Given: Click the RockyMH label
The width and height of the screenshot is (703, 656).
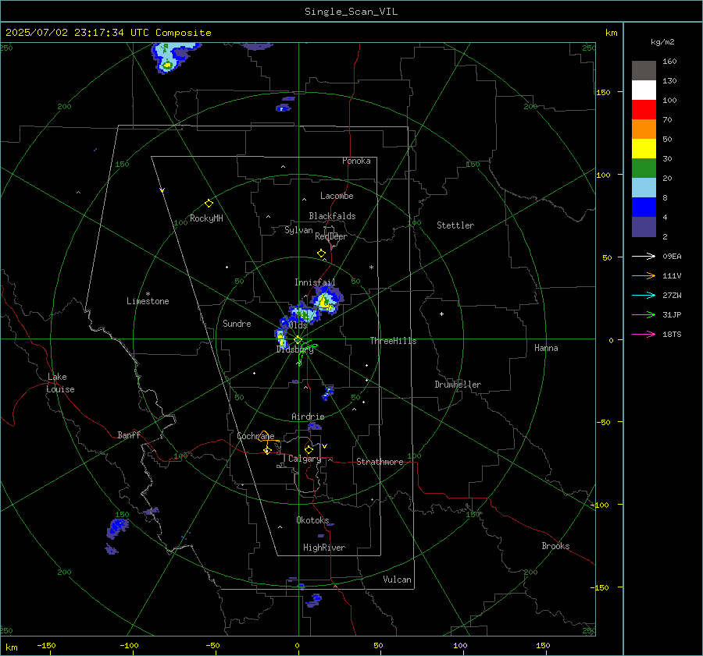Looking at the screenshot, I should coord(206,218).
